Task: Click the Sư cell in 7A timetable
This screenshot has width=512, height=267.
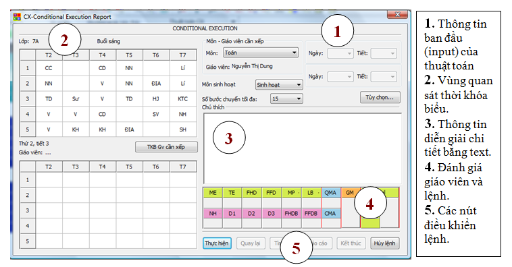Action: pyautogui.click(x=76, y=99)
